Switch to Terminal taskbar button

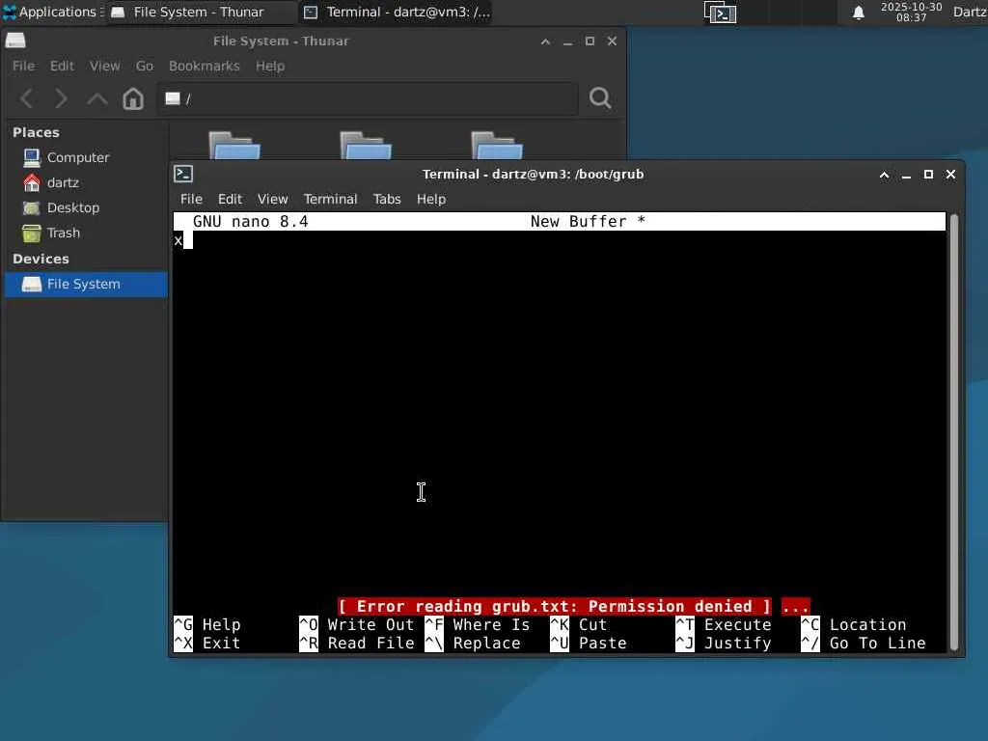pyautogui.click(x=397, y=12)
